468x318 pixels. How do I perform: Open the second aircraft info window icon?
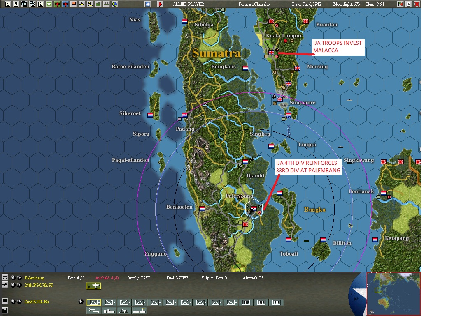click(32, 4)
